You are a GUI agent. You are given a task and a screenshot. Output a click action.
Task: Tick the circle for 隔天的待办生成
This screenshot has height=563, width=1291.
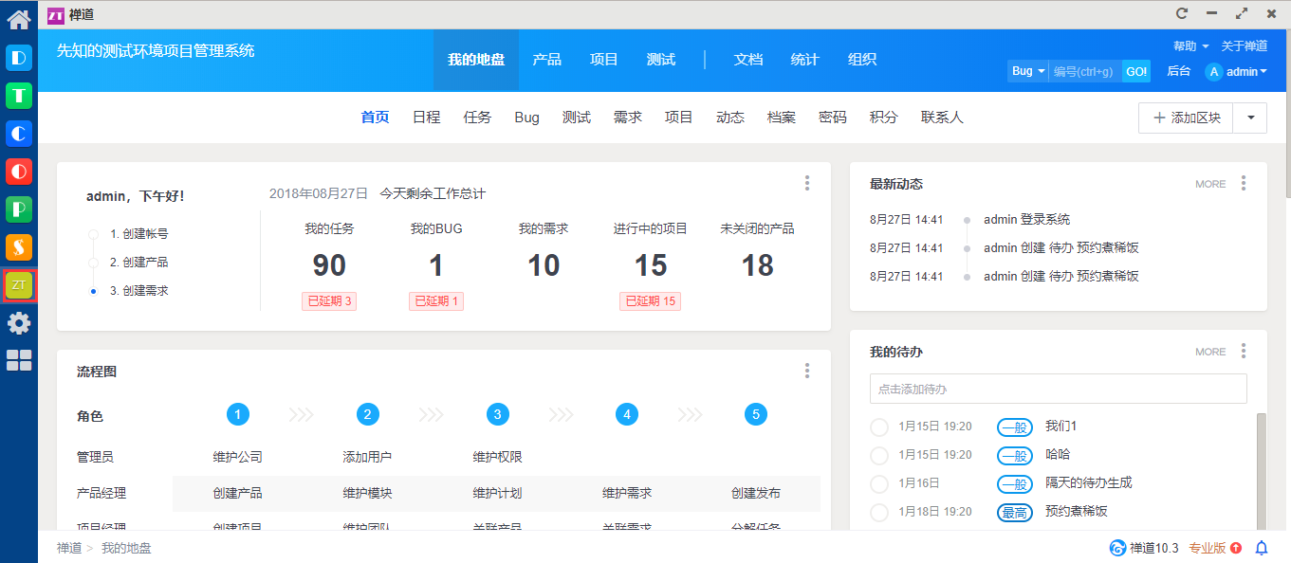879,484
